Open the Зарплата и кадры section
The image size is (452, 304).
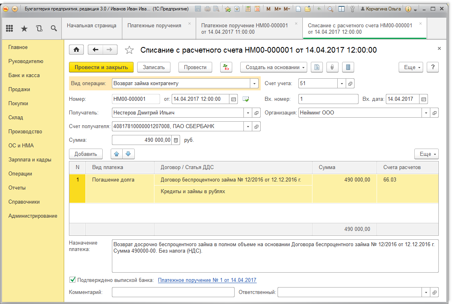(x=30, y=160)
